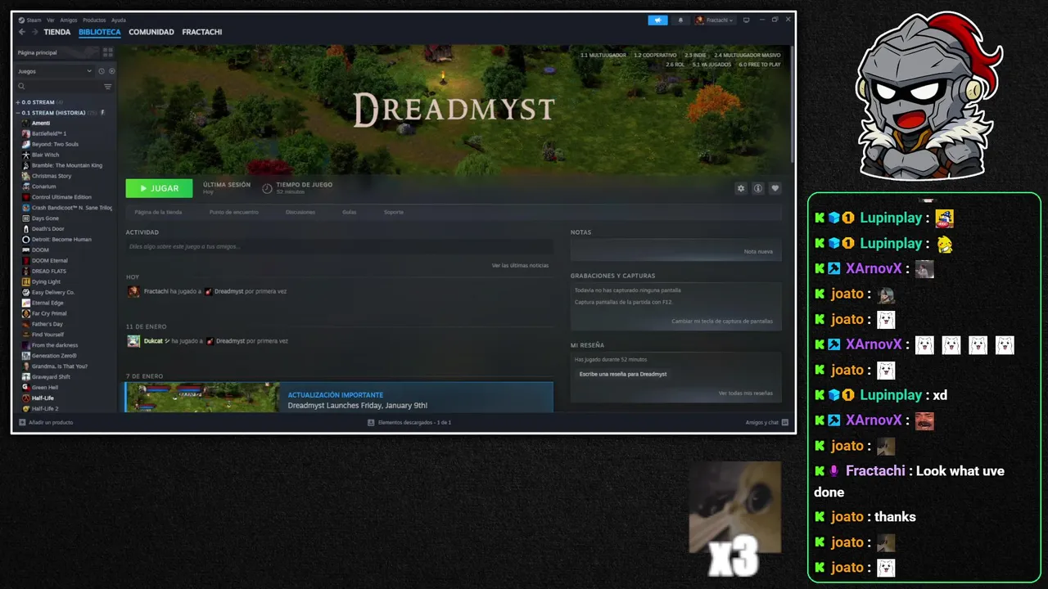
Task: Click the game page vertical scrollbar
Action: 791,105
